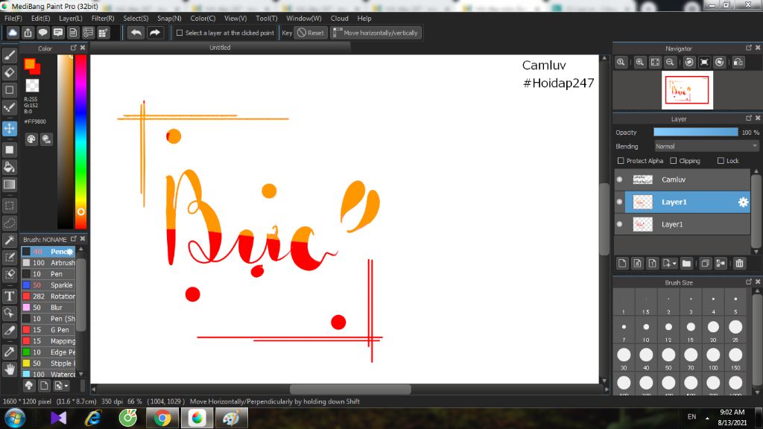This screenshot has height=429, width=763.
Task: Activate the Move tool
Action: click(x=9, y=128)
